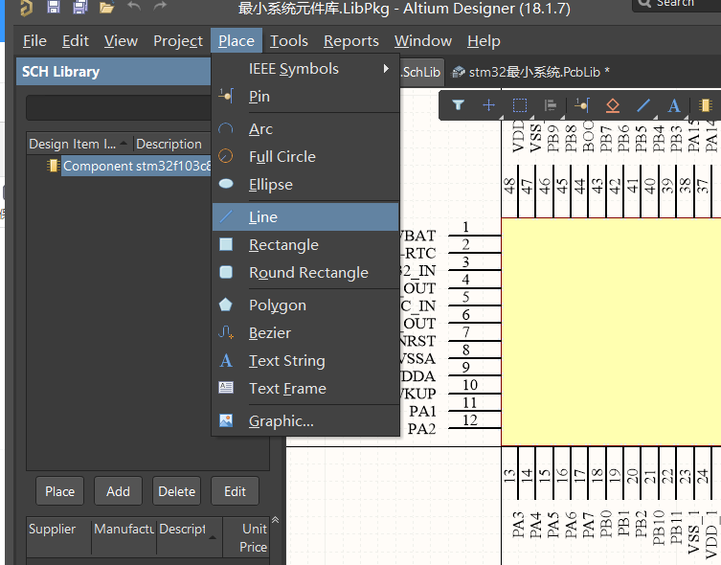Pick Round Rectangle menu entry
This screenshot has height=565, width=721.
click(305, 273)
